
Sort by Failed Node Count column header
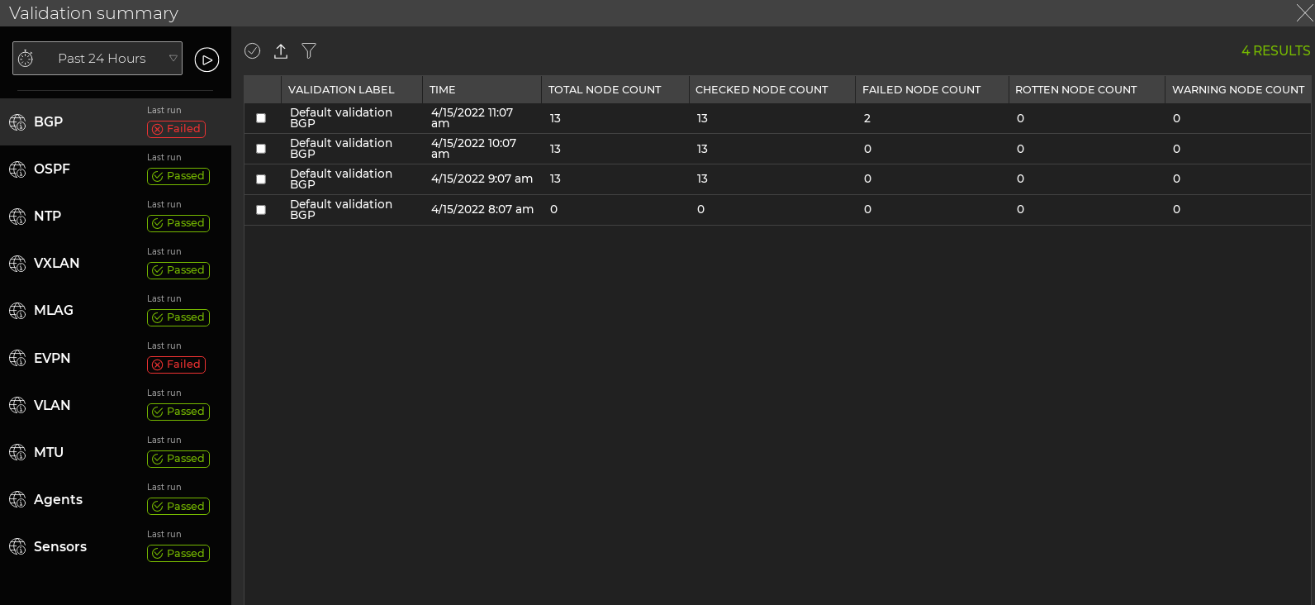(921, 90)
